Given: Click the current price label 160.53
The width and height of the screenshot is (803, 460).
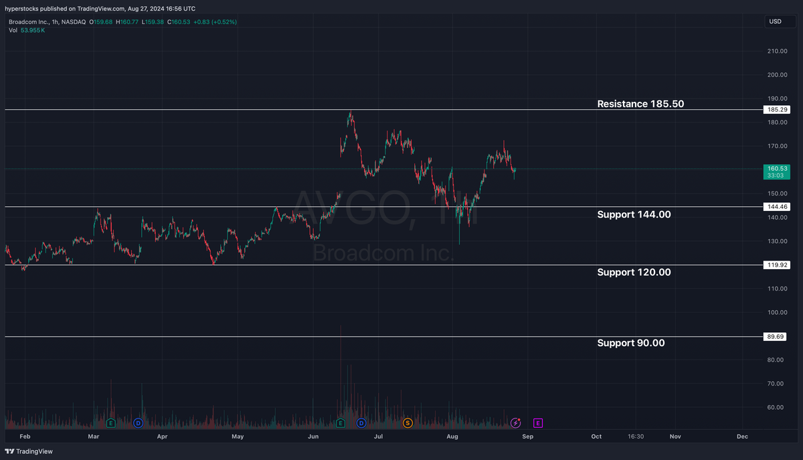Looking at the screenshot, I should [x=776, y=169].
